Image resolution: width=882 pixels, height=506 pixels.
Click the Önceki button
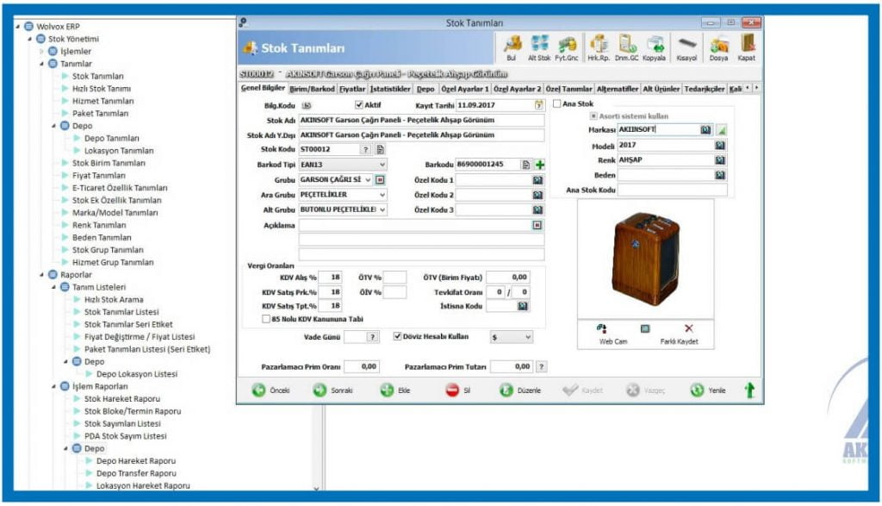[x=271, y=390]
